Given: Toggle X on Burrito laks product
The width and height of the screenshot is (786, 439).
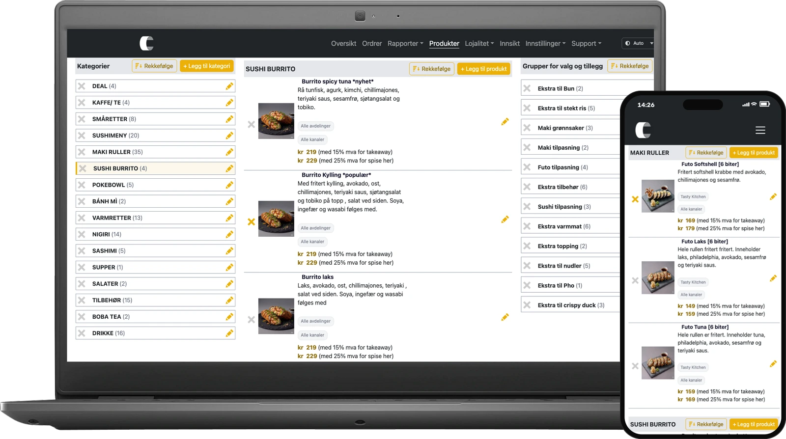Looking at the screenshot, I should 252,320.
